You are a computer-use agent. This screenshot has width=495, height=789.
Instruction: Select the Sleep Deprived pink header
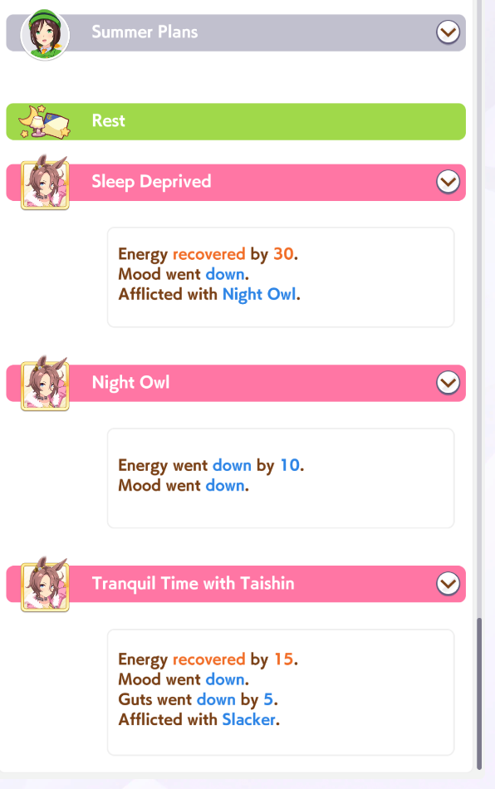pos(236,182)
